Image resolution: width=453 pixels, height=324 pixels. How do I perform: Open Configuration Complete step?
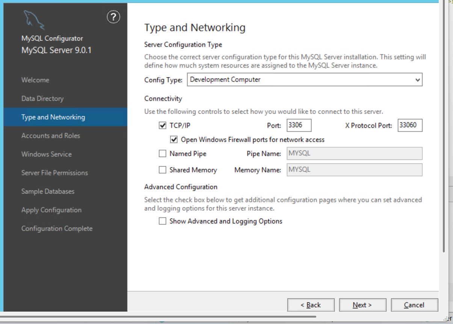[57, 228]
